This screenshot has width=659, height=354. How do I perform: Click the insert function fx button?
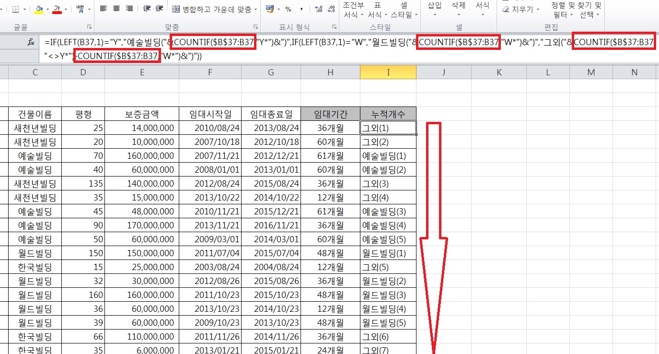click(31, 42)
